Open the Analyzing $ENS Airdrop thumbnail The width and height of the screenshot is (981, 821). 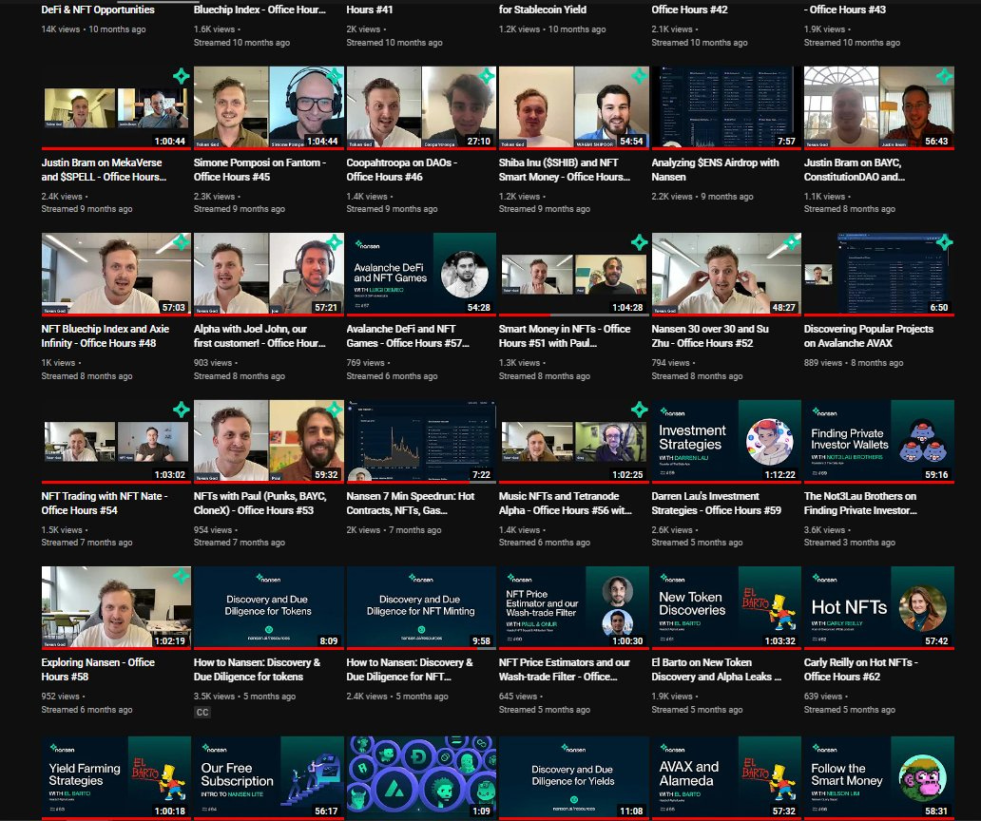(726, 107)
